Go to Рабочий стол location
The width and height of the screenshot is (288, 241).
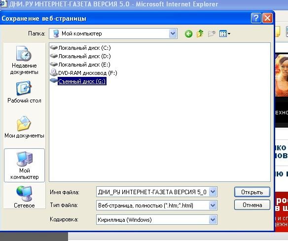pos(24,92)
